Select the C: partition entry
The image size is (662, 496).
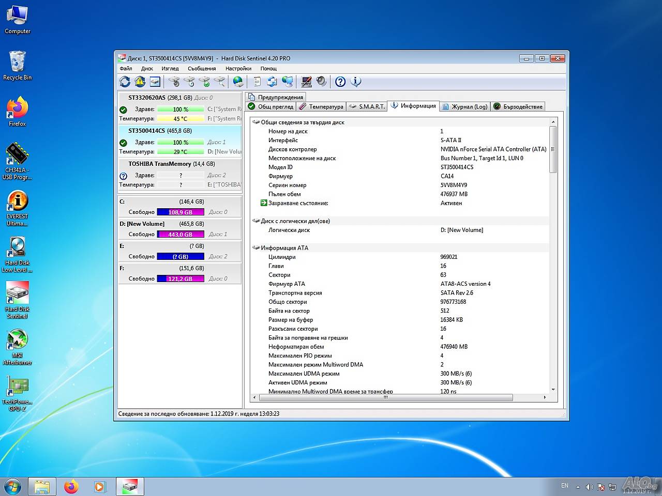180,207
